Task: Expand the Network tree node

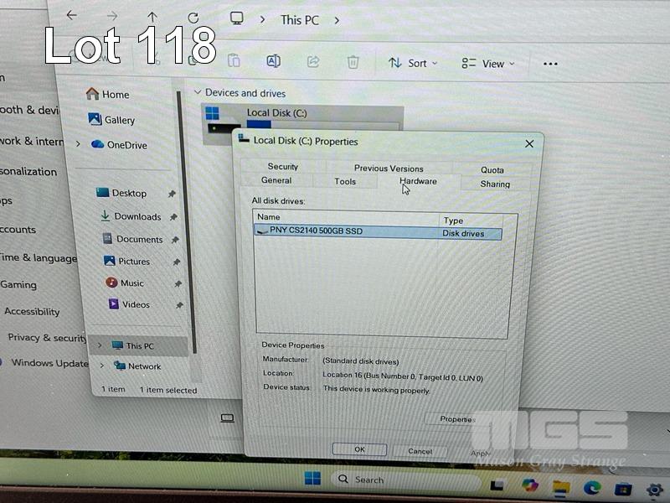Action: (x=102, y=366)
